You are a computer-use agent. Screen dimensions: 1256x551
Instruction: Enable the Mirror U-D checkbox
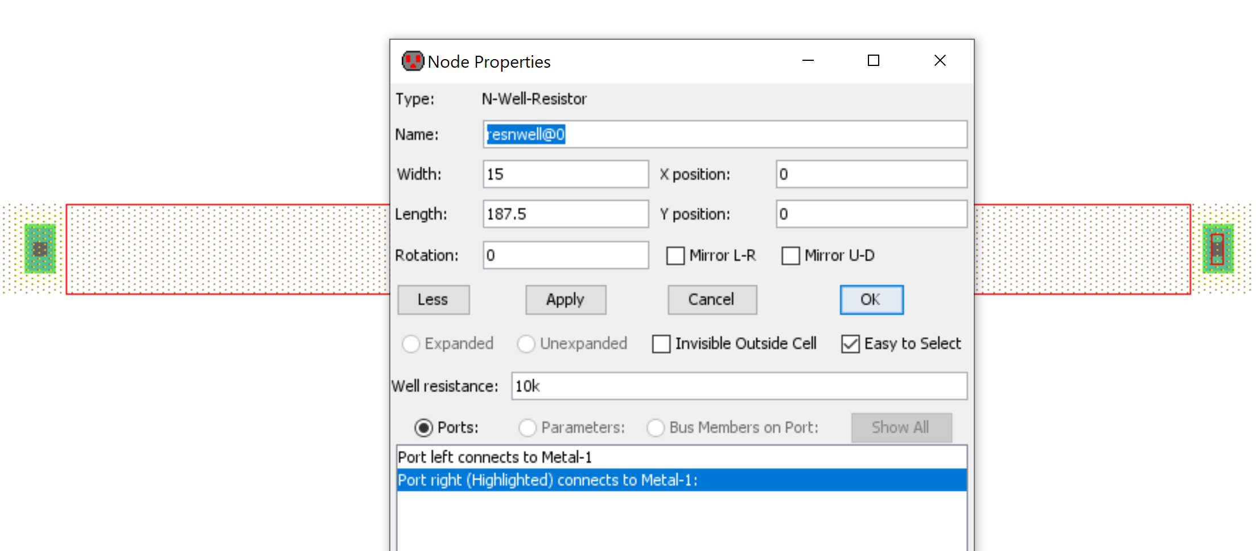tap(790, 256)
